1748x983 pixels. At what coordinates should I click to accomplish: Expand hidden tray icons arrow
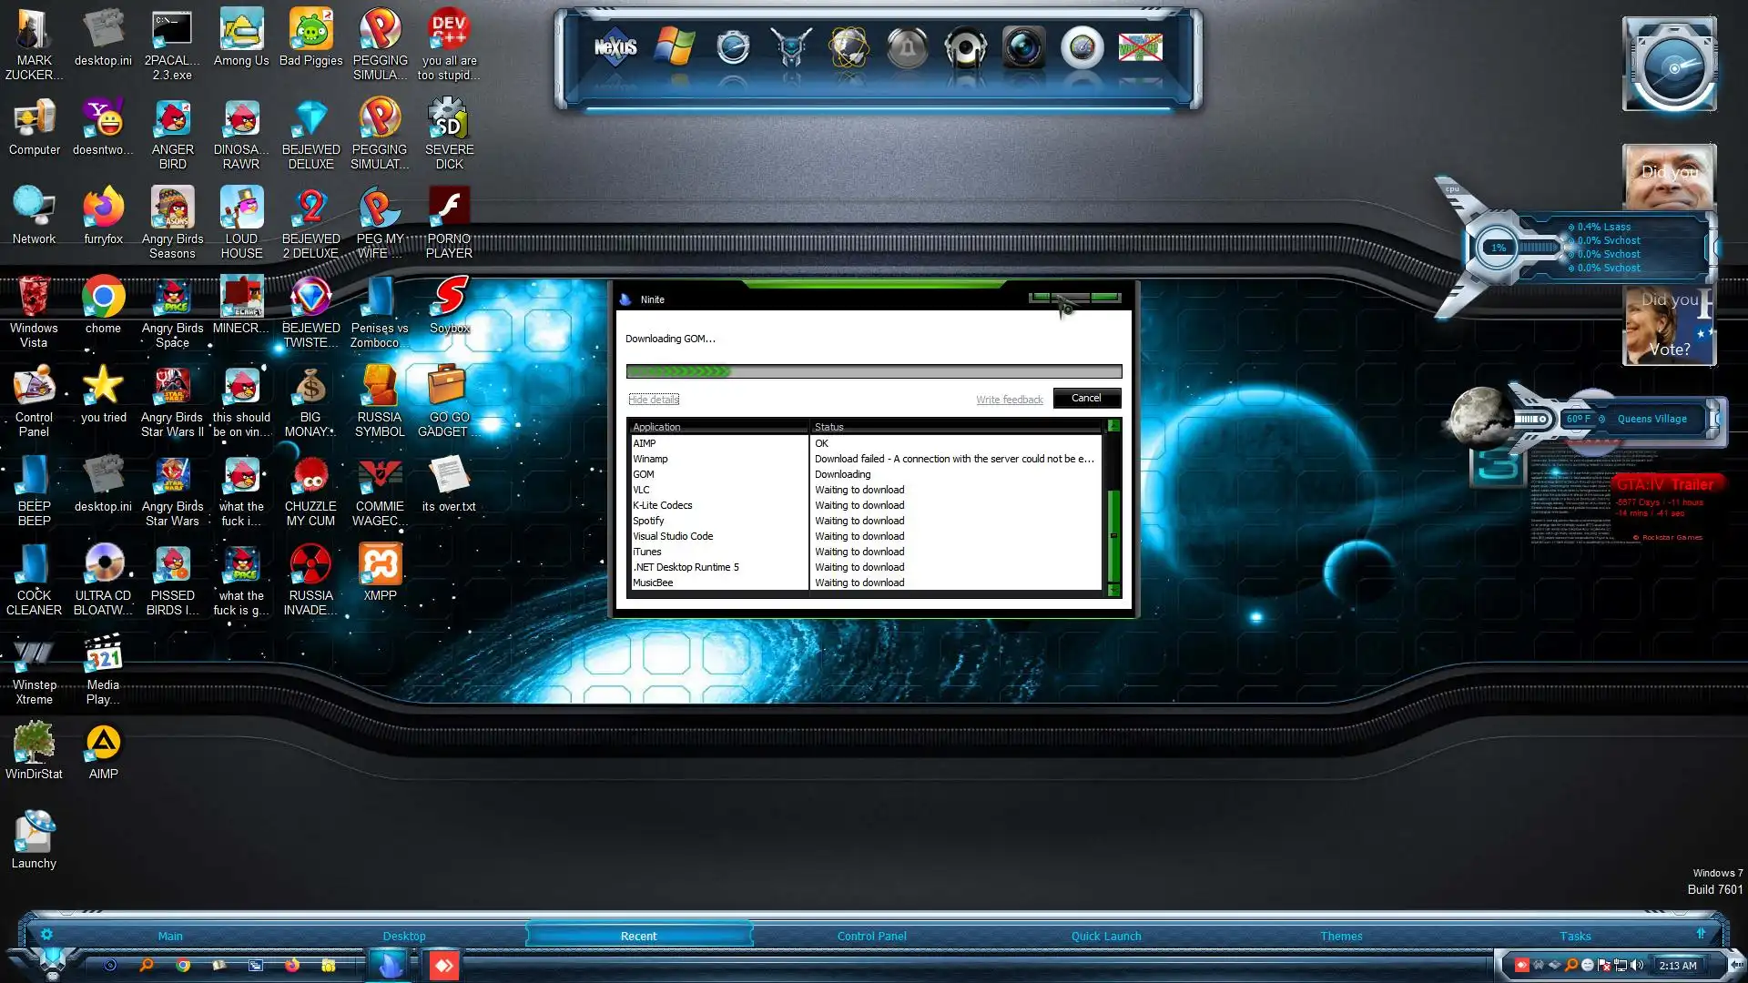click(x=1735, y=965)
